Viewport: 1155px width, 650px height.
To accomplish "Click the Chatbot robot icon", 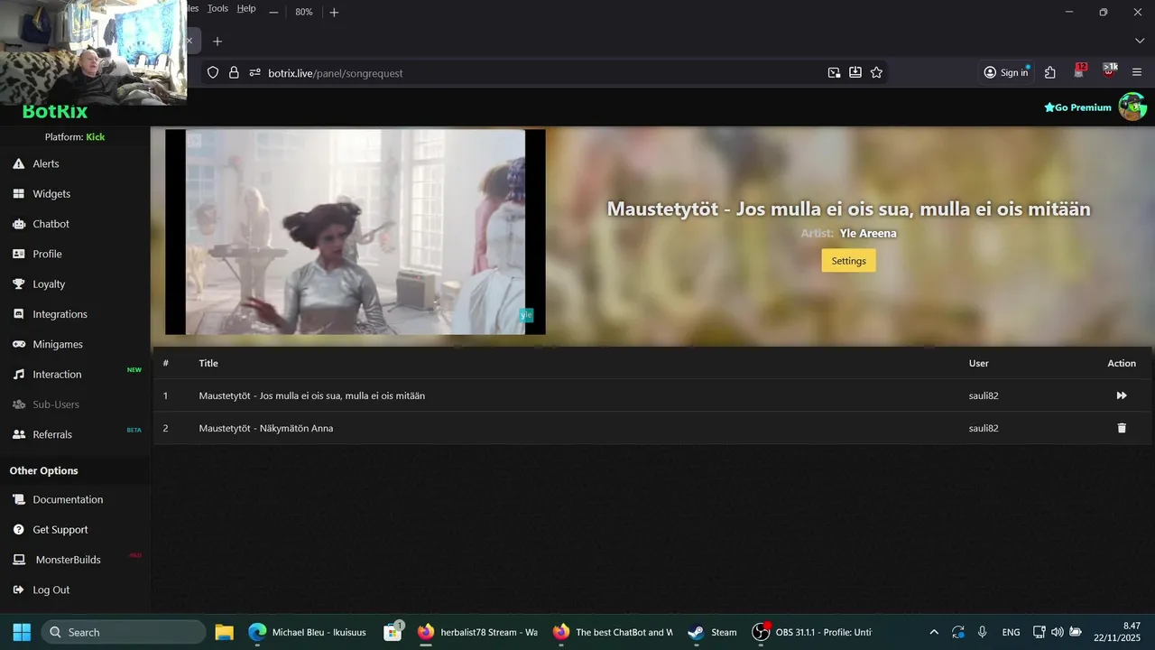I will point(18,224).
